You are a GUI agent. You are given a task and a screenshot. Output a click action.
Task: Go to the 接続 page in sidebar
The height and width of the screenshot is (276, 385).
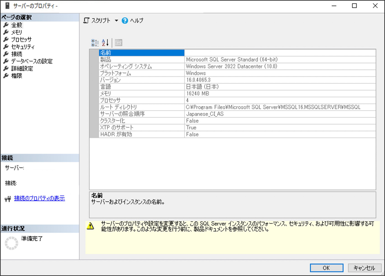coord(17,54)
